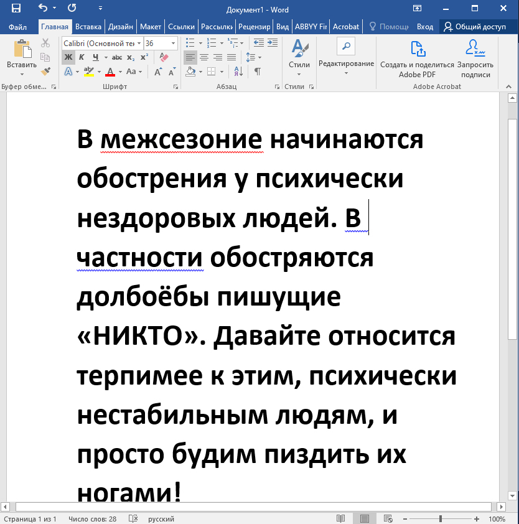
Task: Clear all formatting with eraser icon
Action: point(164,57)
